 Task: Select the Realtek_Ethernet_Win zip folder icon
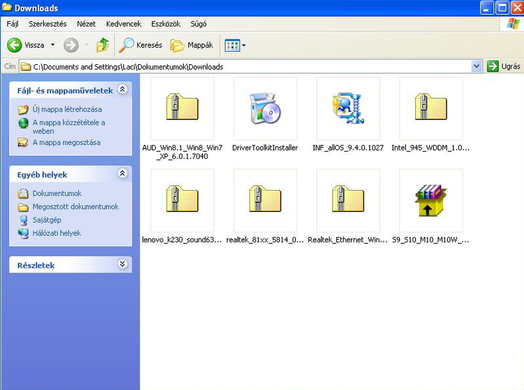[x=348, y=199]
